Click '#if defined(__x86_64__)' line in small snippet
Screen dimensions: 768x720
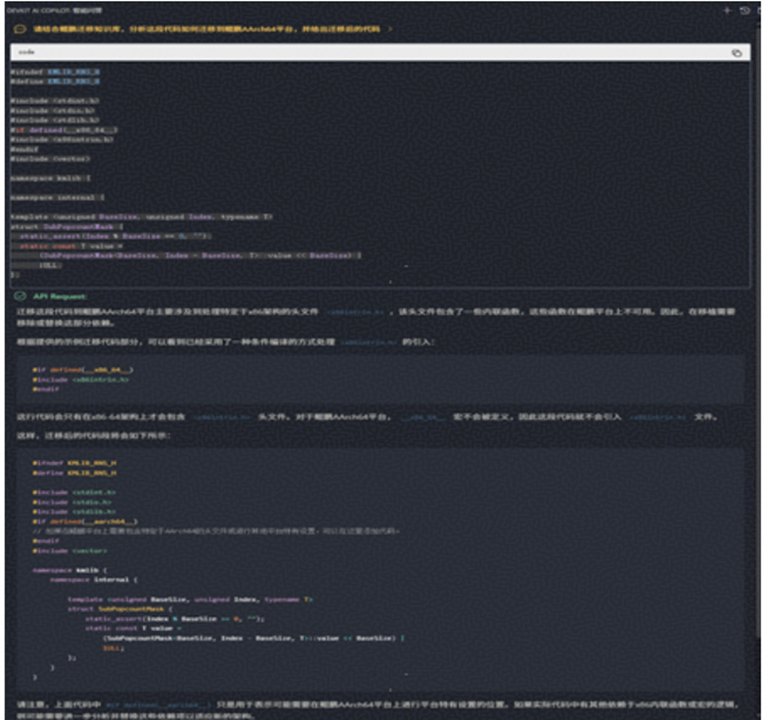point(83,369)
